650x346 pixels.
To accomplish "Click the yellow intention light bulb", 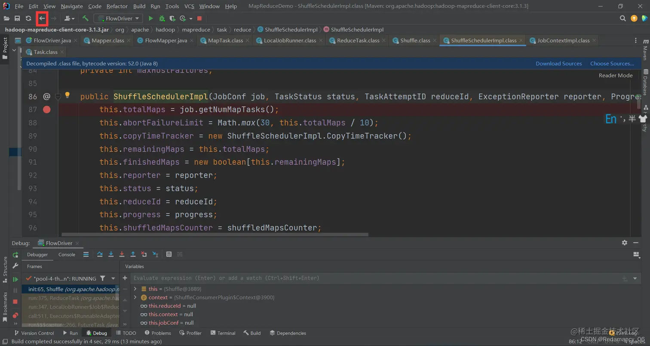I will click(x=67, y=95).
